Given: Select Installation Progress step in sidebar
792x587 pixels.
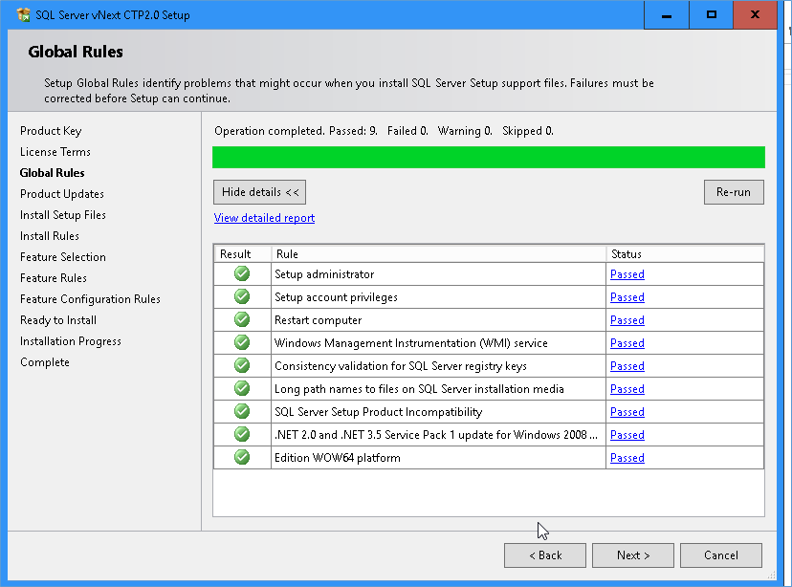Looking at the screenshot, I should pos(70,341).
